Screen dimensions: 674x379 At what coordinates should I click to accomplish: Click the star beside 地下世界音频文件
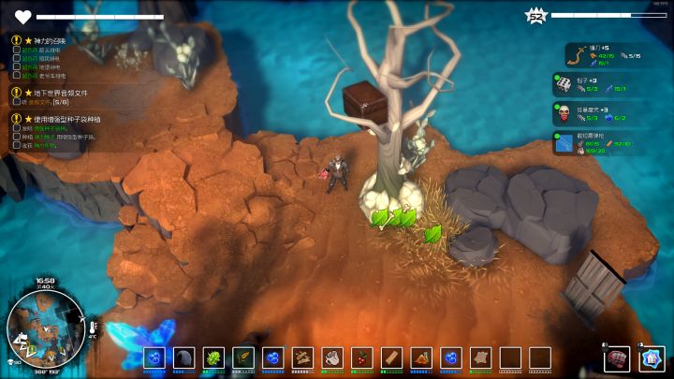click(28, 93)
